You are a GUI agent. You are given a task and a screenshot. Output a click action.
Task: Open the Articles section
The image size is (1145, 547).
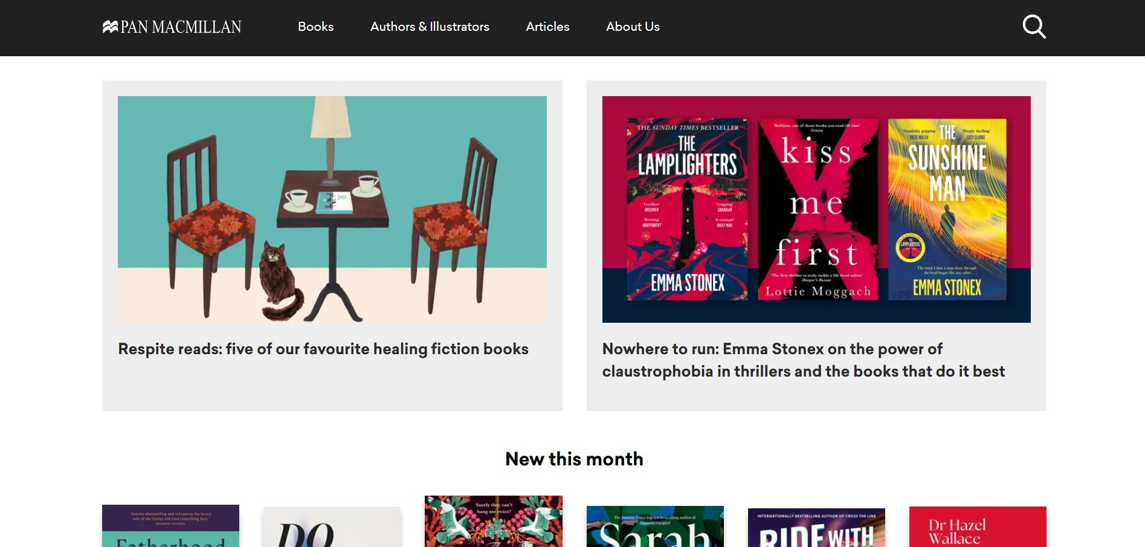(547, 27)
